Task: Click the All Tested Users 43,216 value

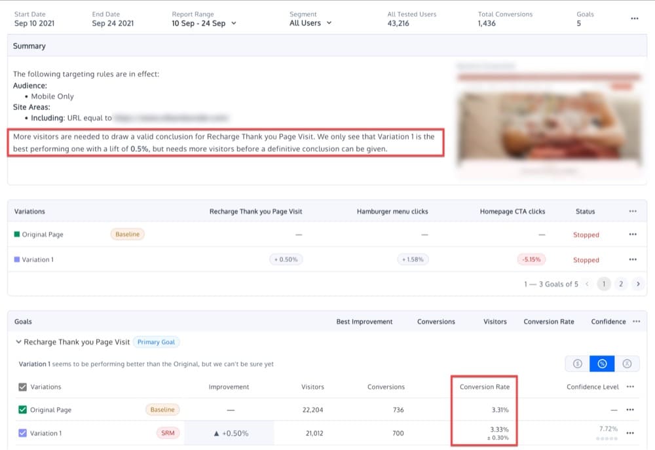Action: [x=398, y=24]
